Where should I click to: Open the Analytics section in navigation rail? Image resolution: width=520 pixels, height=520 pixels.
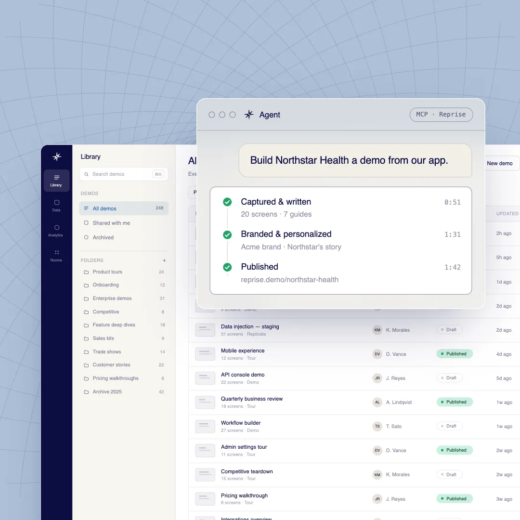(56, 231)
